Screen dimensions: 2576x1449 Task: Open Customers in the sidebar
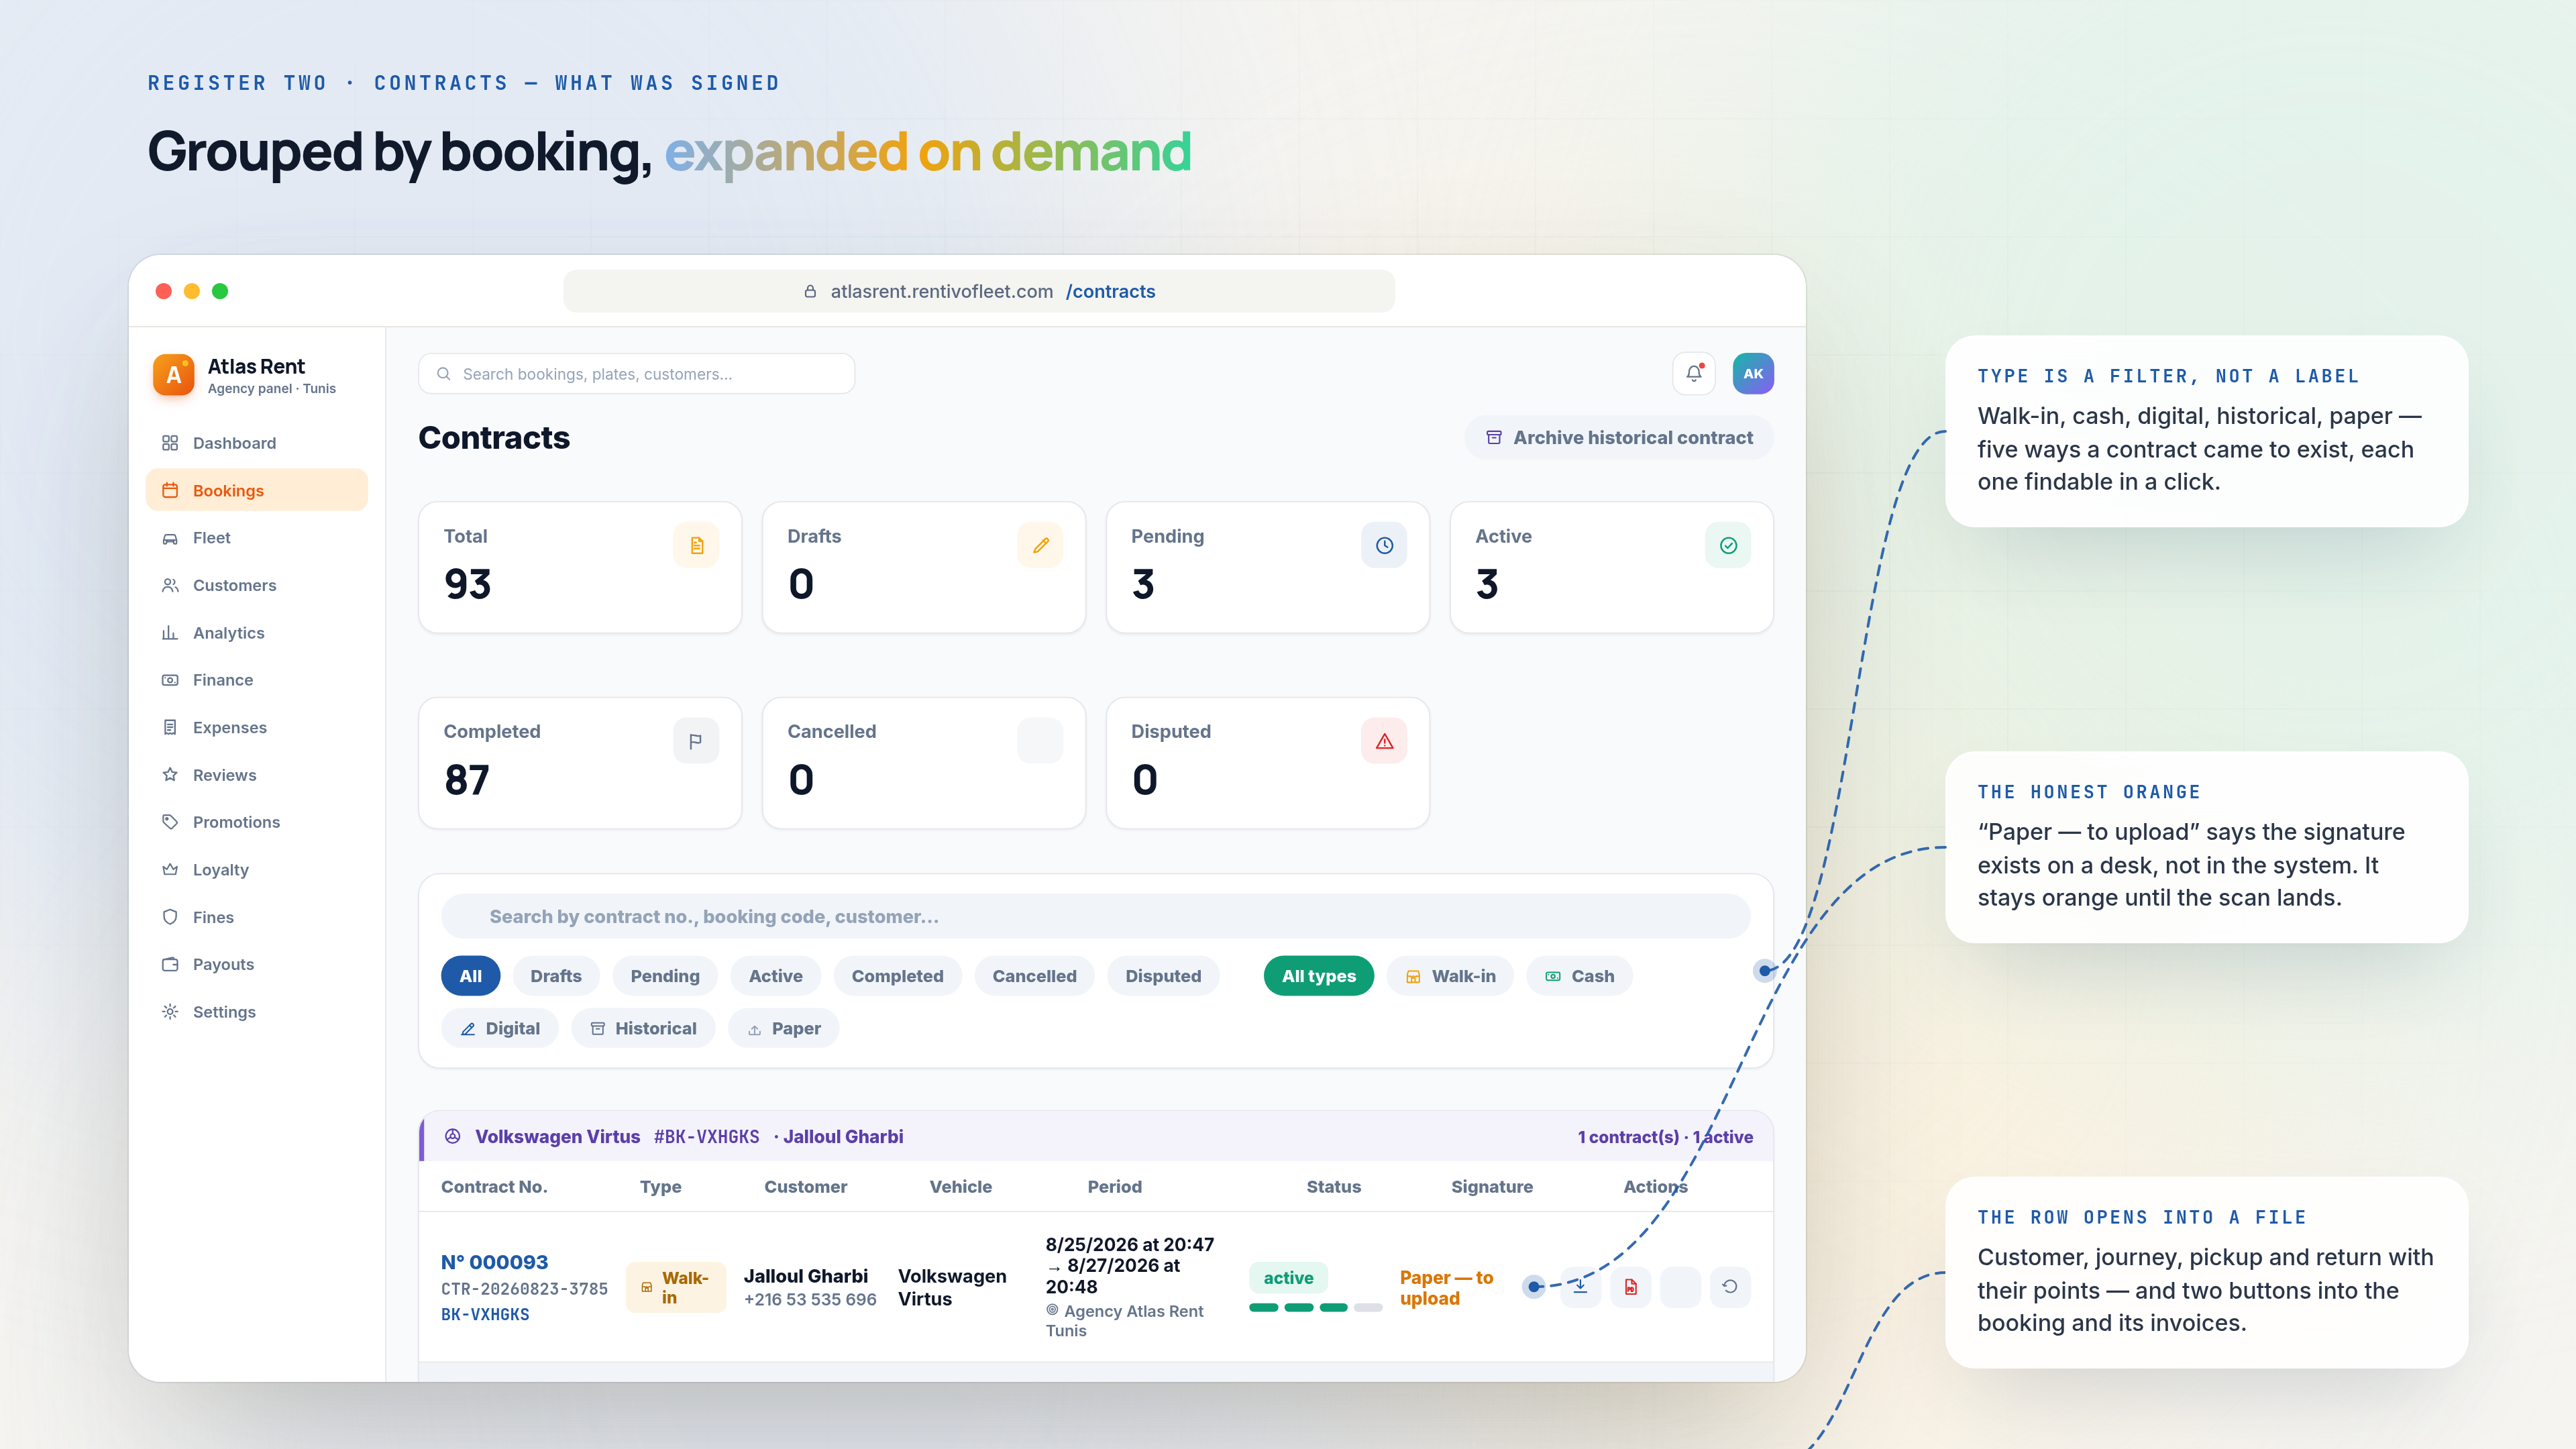pos(257,585)
